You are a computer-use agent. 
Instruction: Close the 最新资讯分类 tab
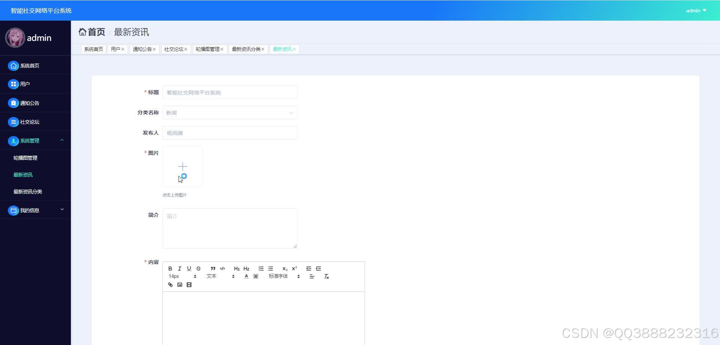click(x=263, y=49)
